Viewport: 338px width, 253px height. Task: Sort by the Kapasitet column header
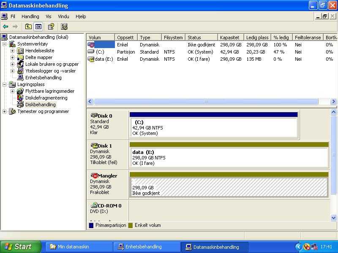pos(231,38)
